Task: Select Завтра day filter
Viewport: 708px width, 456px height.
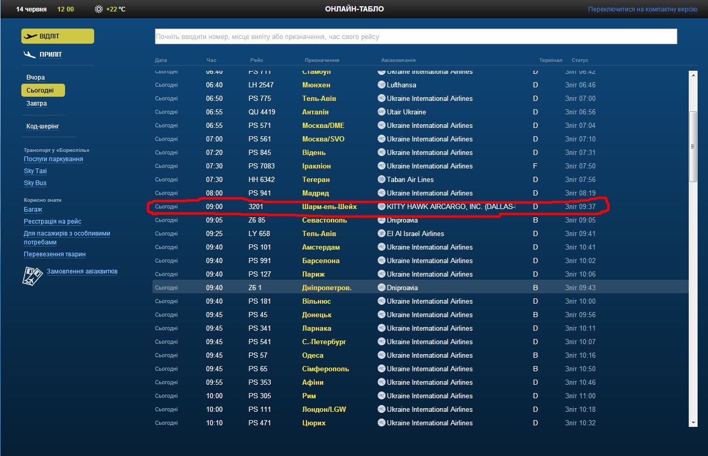Action: pyautogui.click(x=37, y=103)
